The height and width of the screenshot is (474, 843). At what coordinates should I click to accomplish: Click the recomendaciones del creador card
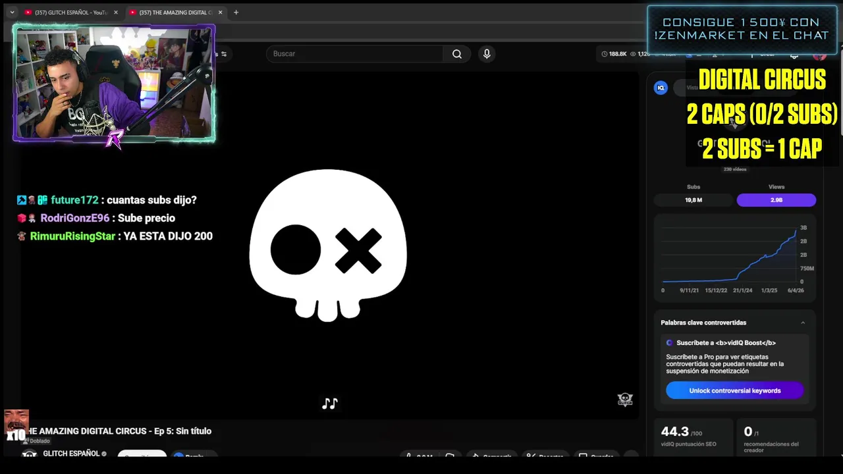[776, 438]
